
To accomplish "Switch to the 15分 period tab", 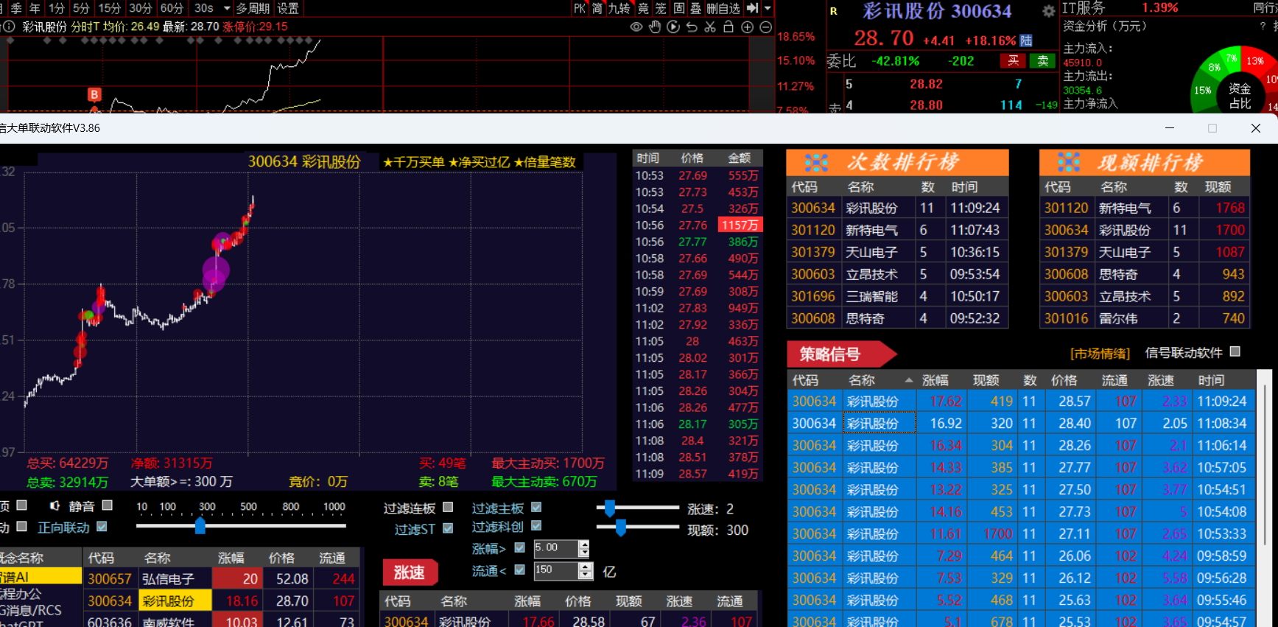I will tap(109, 8).
